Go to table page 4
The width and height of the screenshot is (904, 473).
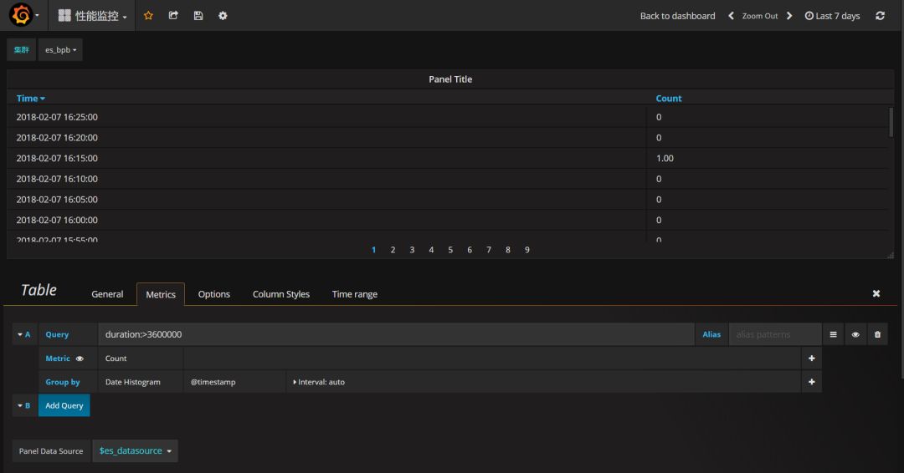click(x=431, y=250)
